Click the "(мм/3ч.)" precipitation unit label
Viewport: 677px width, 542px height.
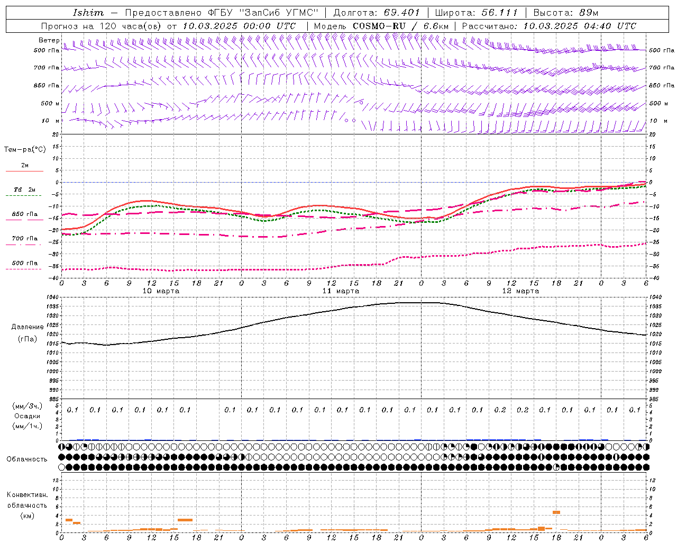click(28, 406)
